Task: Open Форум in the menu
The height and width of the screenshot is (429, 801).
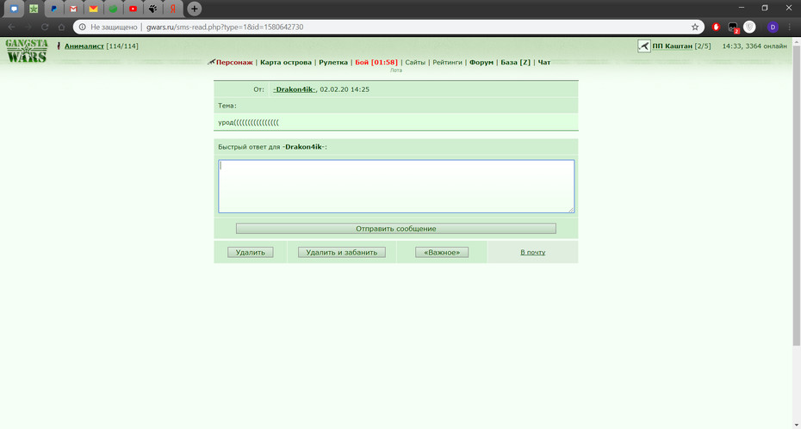Action: pyautogui.click(x=481, y=62)
